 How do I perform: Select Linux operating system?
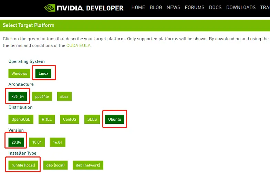pos(43,73)
